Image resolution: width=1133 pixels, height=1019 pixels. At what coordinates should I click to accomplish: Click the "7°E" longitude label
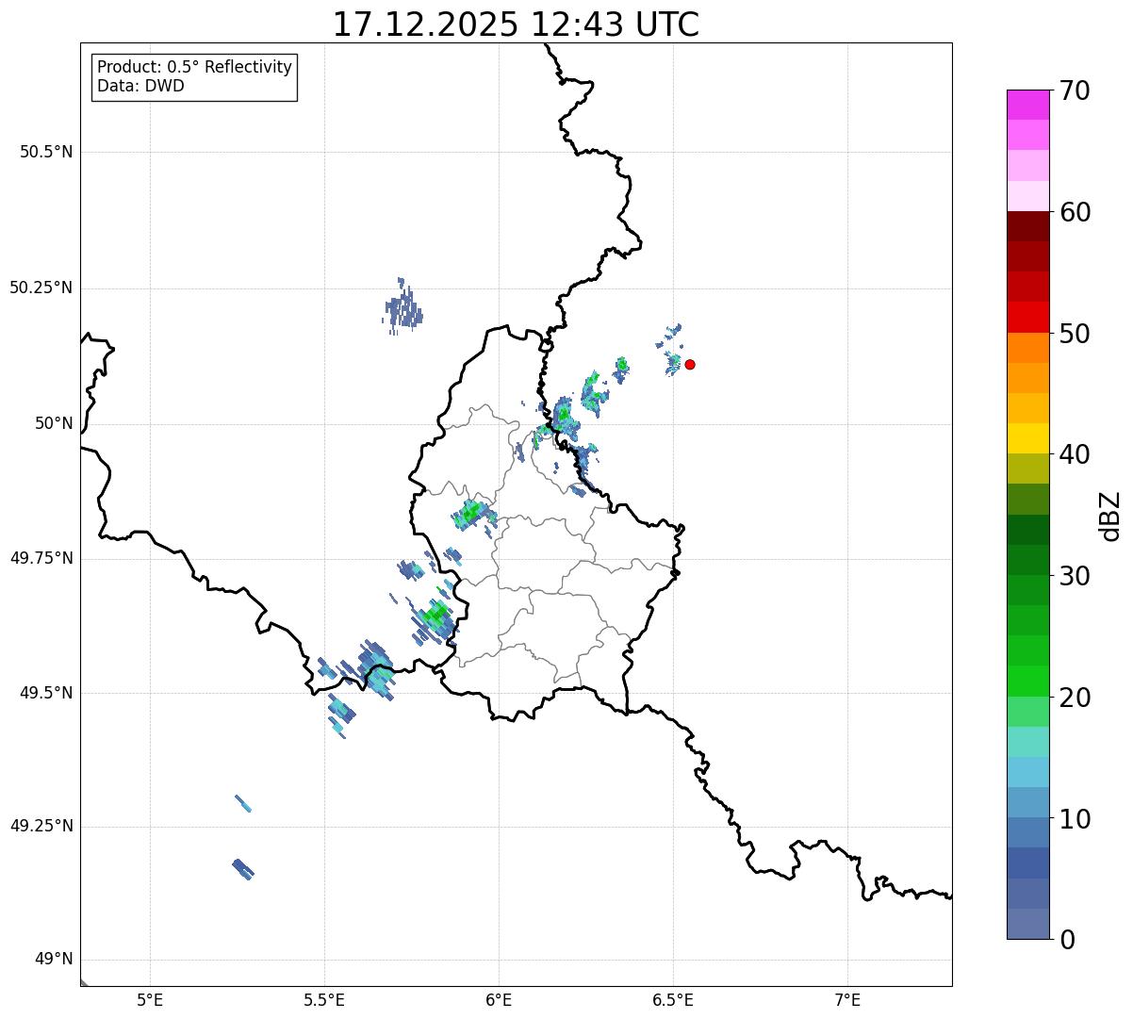click(x=847, y=999)
